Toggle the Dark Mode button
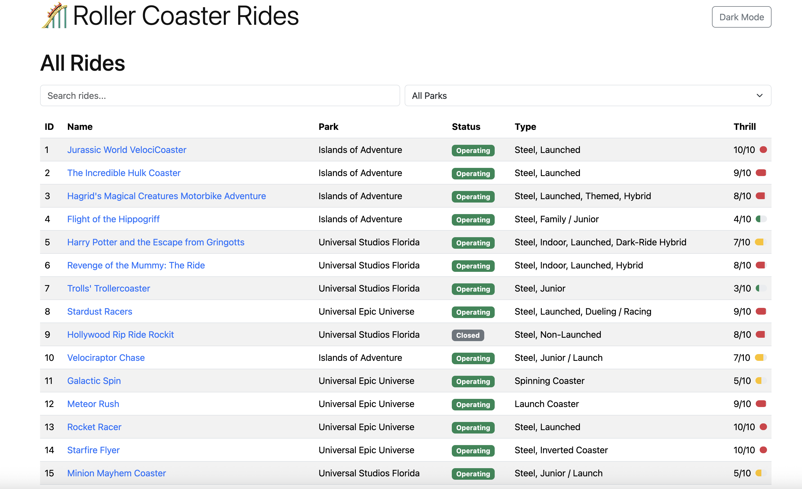This screenshot has width=802, height=489. (741, 17)
